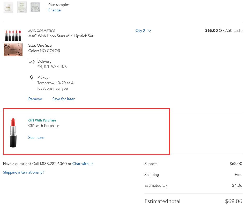
Task: Click the Size: One Size text
Action: pos(40,45)
